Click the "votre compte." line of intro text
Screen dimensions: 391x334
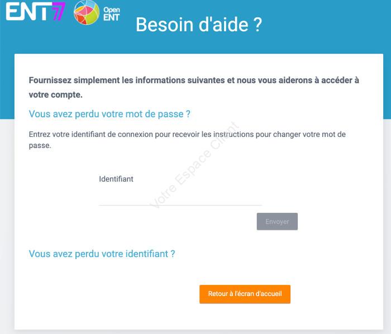[x=56, y=95]
